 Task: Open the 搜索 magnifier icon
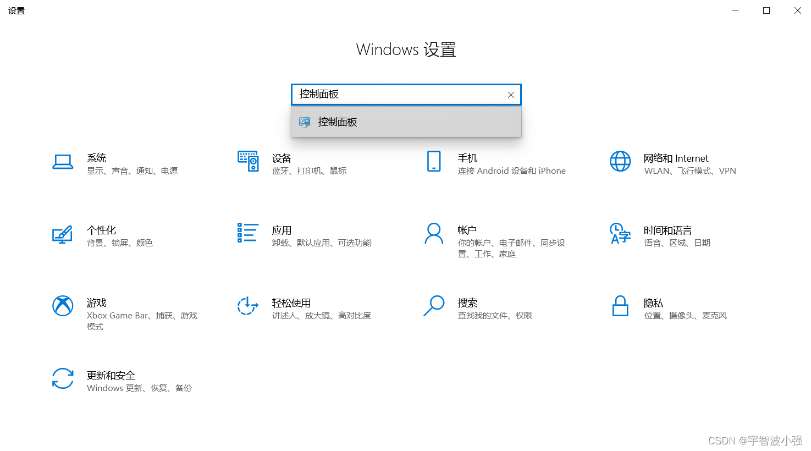[x=434, y=306]
